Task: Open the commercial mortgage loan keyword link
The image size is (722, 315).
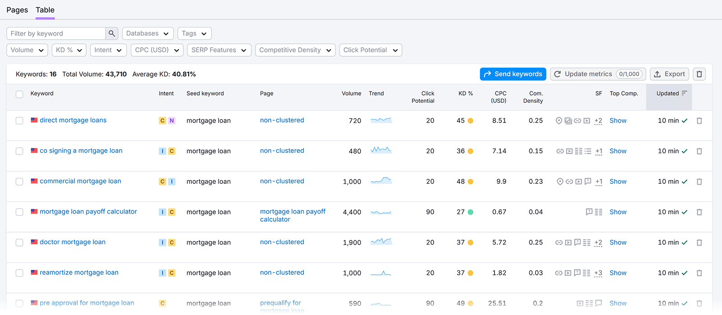Action: pyautogui.click(x=80, y=181)
